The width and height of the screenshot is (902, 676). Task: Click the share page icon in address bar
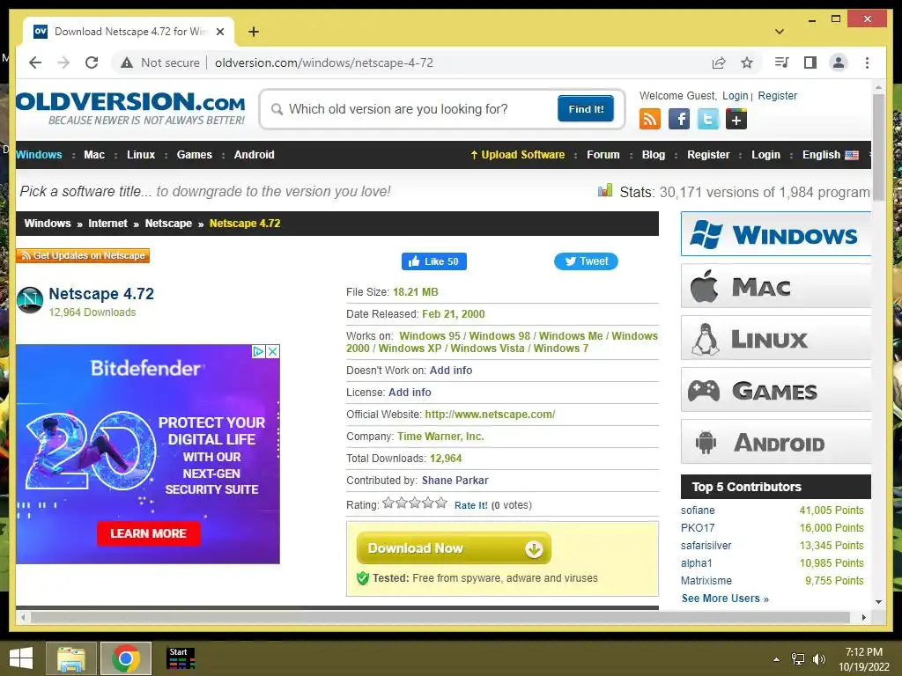(x=719, y=62)
